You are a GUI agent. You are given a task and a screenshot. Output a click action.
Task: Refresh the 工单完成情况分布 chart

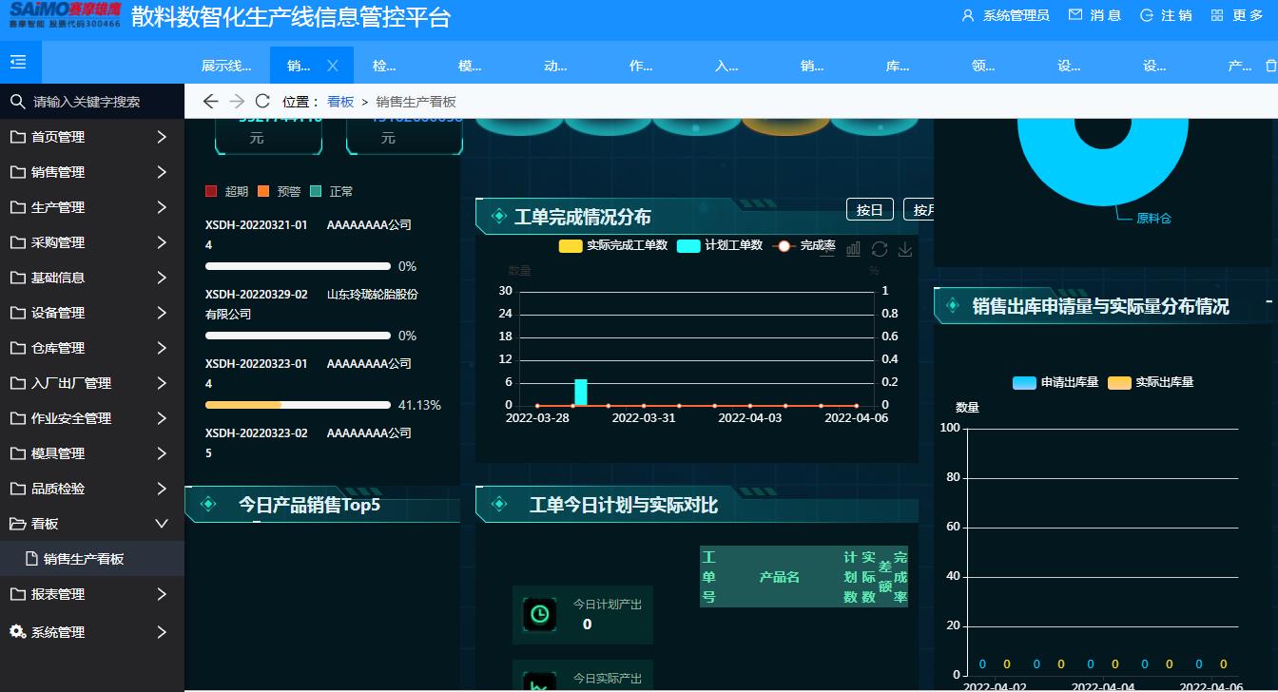tap(880, 248)
